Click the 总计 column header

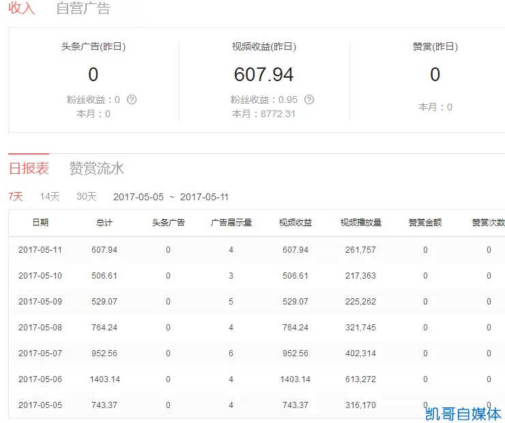[104, 223]
